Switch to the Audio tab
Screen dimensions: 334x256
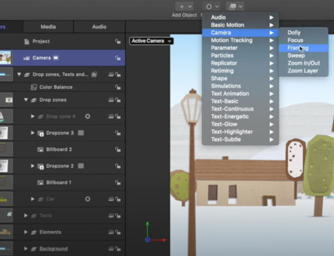(x=99, y=27)
